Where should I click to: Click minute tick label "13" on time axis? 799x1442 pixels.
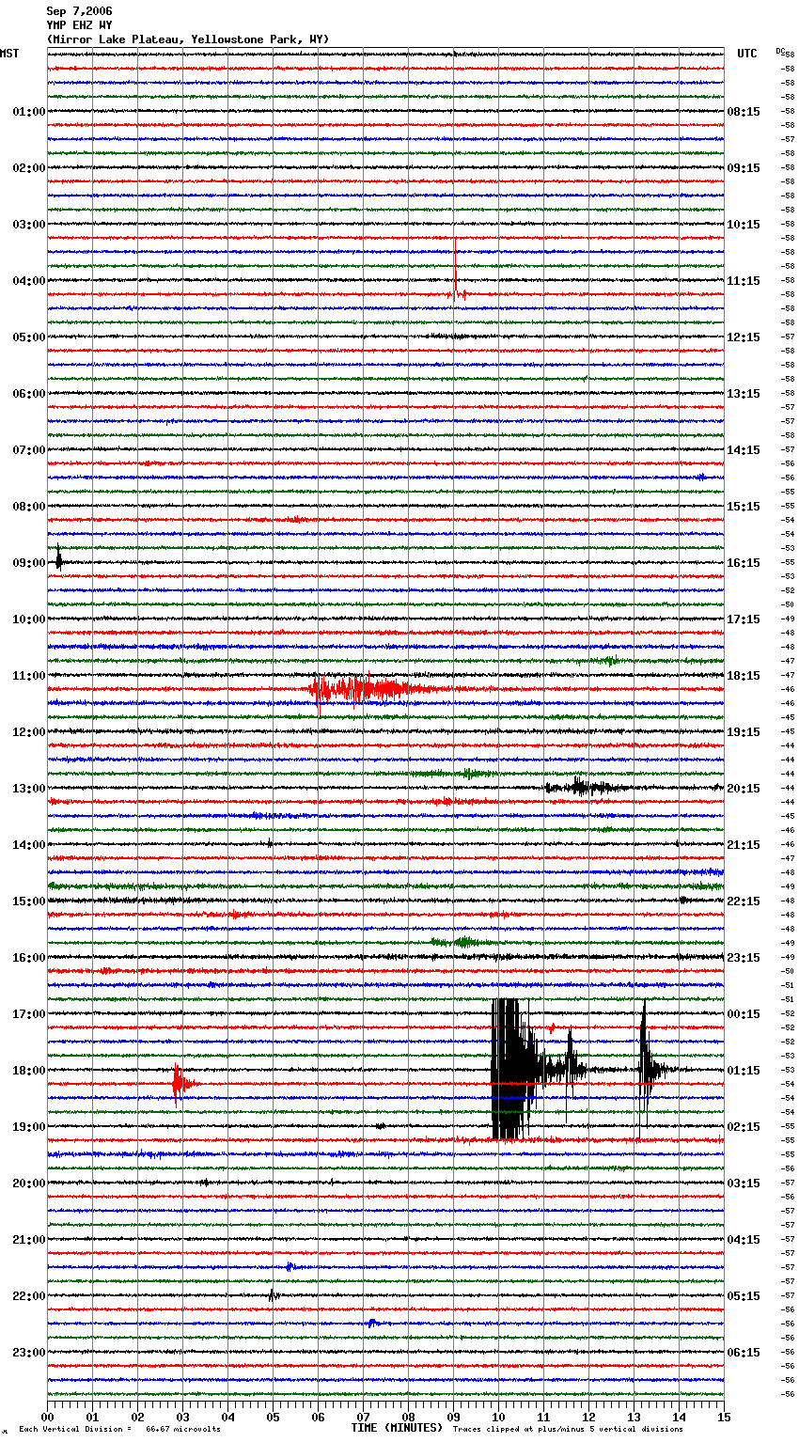pyautogui.click(x=634, y=1417)
